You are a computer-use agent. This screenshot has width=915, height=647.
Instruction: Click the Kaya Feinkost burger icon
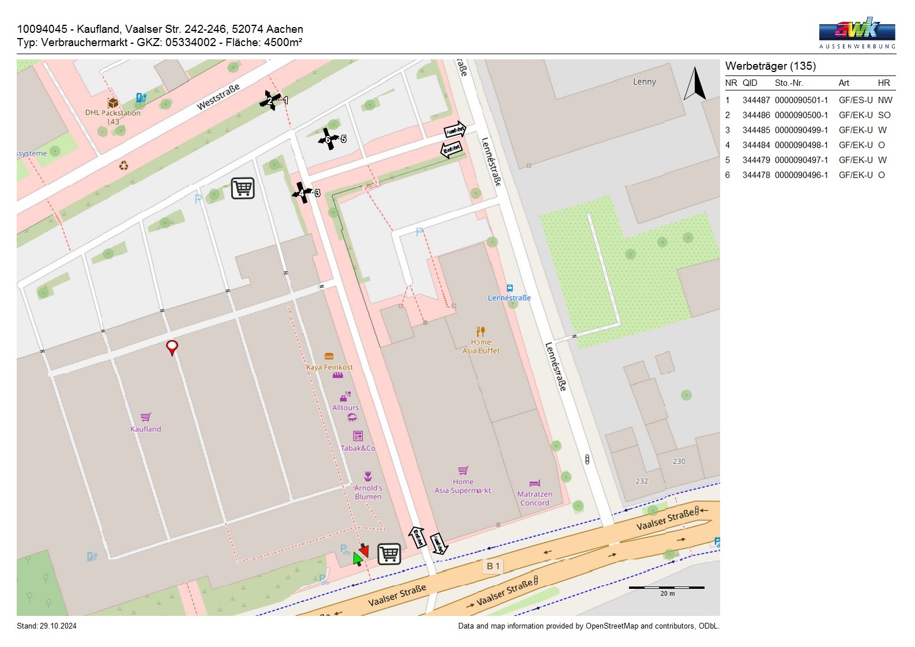coord(329,357)
